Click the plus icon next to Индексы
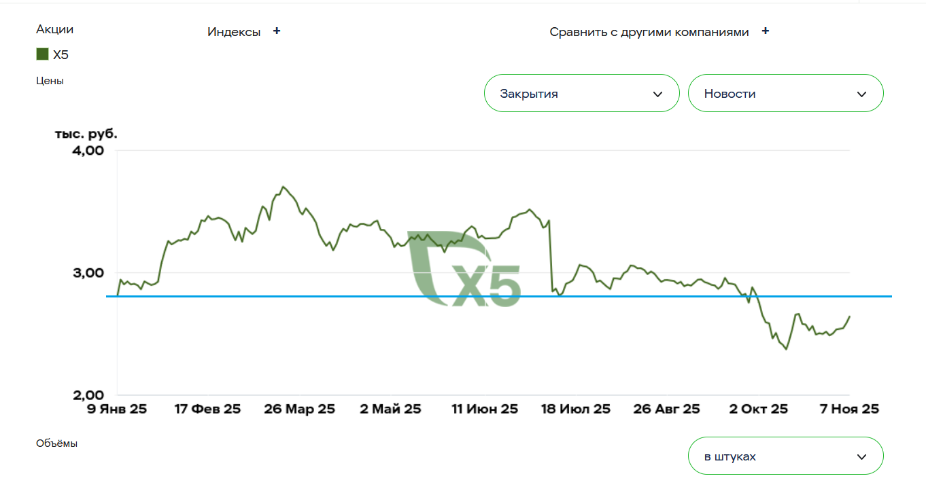 tap(277, 31)
